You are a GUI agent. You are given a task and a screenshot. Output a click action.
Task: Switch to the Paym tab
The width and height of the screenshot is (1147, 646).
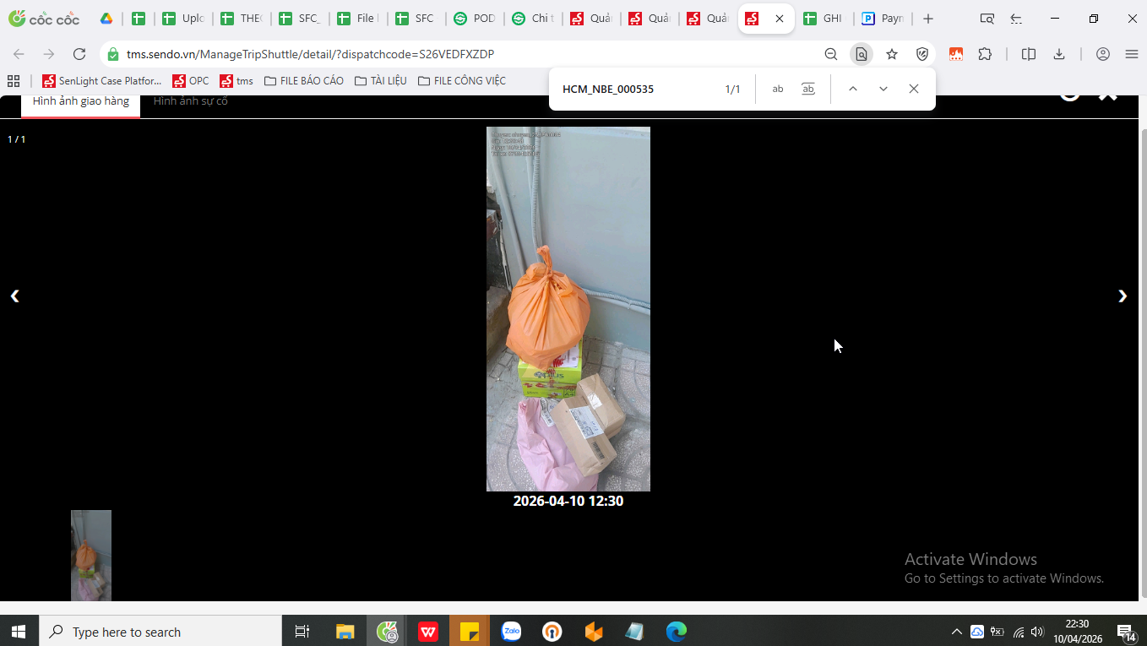pos(882,19)
